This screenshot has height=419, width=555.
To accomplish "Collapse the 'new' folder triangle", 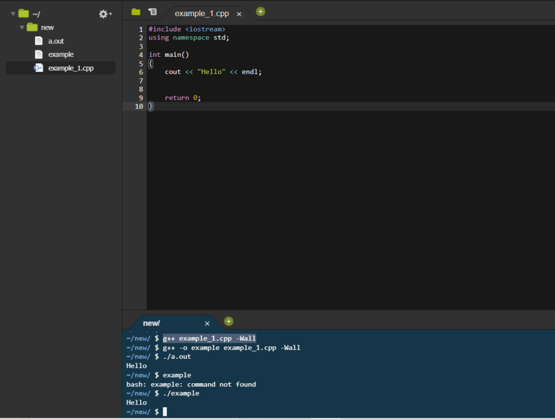I will pyautogui.click(x=22, y=27).
